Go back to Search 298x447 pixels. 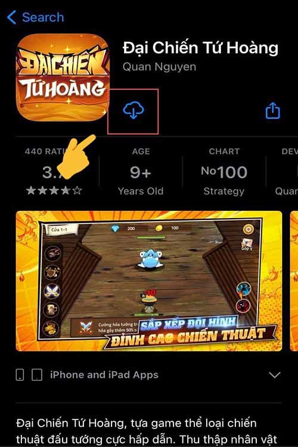[x=35, y=17]
